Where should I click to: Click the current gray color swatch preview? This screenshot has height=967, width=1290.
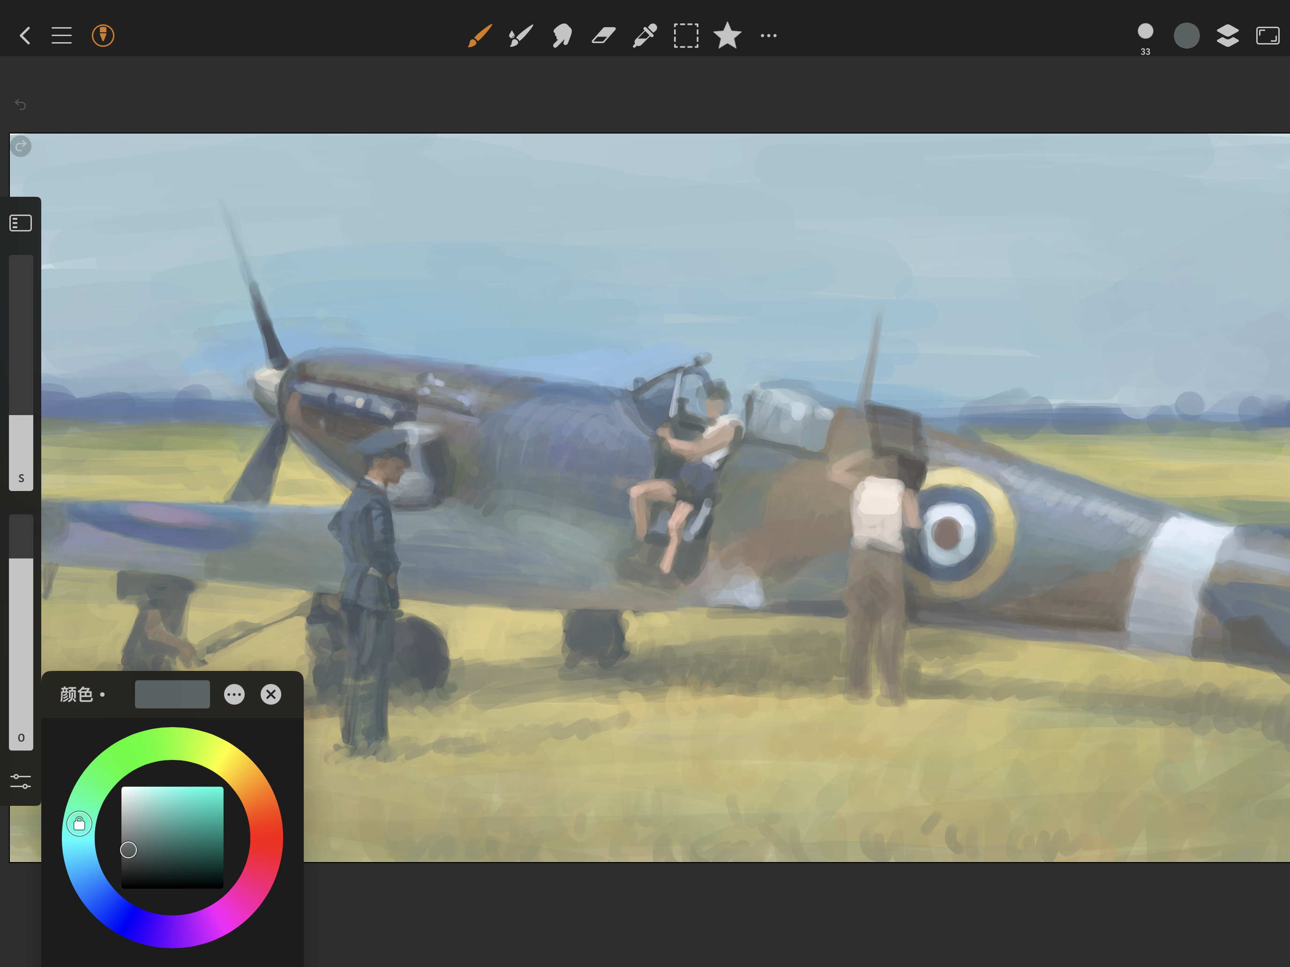tap(172, 694)
